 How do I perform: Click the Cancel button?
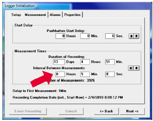pyautogui.click(x=71, y=111)
